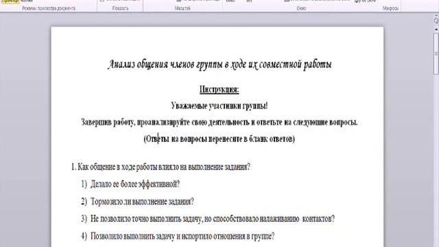This screenshot has width=439, height=247.
Task: Click the line '(Ответы на вопросы перенесите в бланк ответов)'
Action: coord(219,139)
